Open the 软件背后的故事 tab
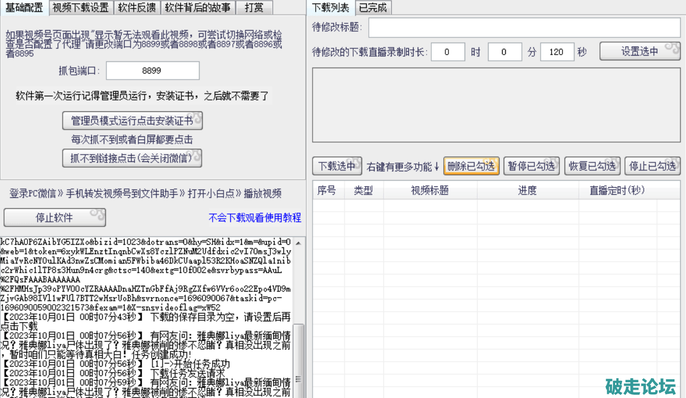The width and height of the screenshot is (686, 398). (197, 7)
